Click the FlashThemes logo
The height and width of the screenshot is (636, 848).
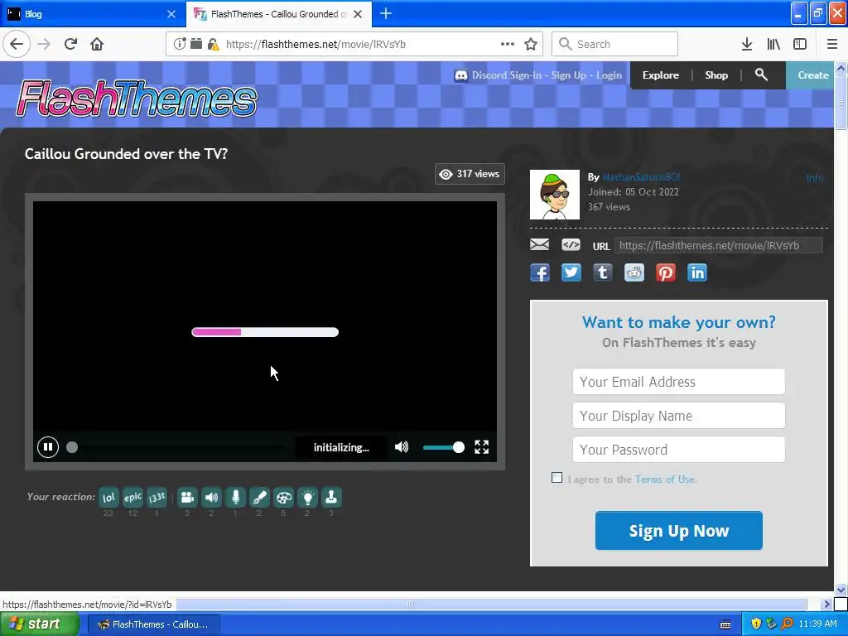point(137,98)
